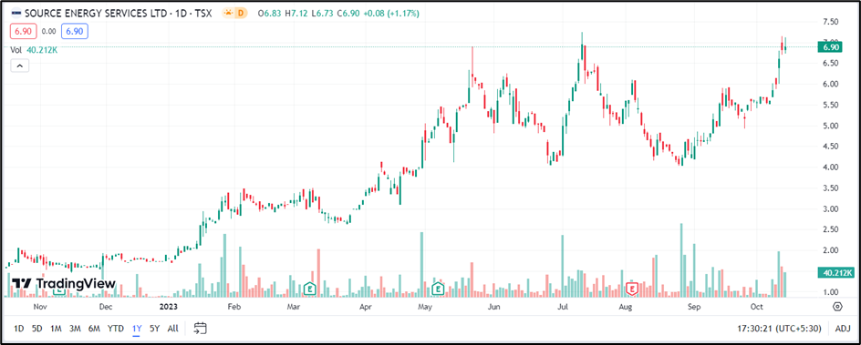Click the green 6.90 price axis label
The height and width of the screenshot is (345, 861).
tap(830, 47)
